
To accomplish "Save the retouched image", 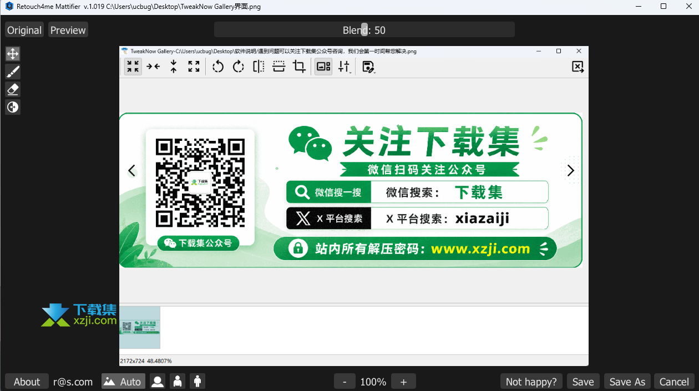I will 583,382.
